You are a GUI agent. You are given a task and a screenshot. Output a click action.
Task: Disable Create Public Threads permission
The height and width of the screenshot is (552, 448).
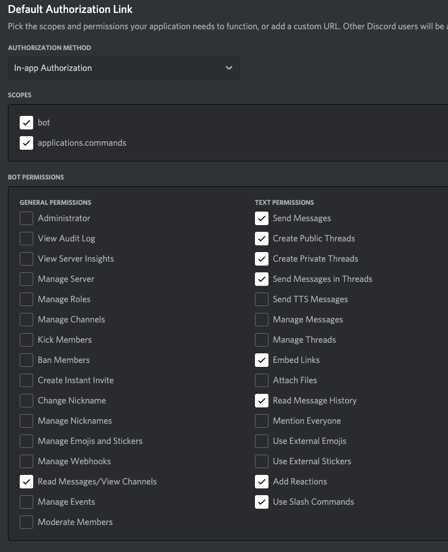(262, 239)
